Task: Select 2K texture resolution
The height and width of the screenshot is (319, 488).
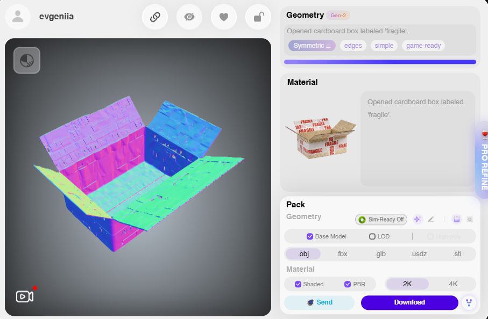Action: click(407, 284)
